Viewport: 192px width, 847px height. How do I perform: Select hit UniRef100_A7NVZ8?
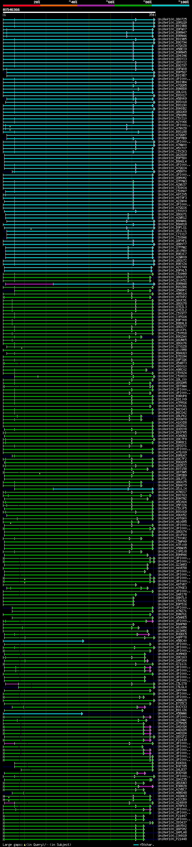coord(172,129)
